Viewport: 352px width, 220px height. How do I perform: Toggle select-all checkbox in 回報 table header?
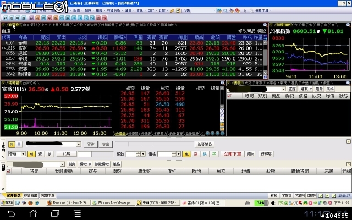pyautogui.click(x=9, y=171)
